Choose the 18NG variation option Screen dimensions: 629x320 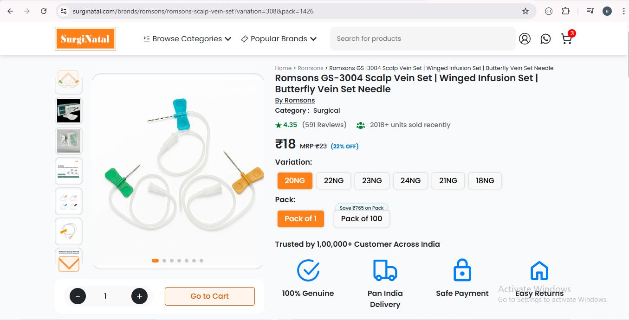[x=485, y=181]
